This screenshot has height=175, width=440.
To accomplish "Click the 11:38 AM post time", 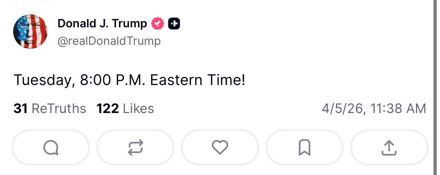I will click(x=398, y=109).
